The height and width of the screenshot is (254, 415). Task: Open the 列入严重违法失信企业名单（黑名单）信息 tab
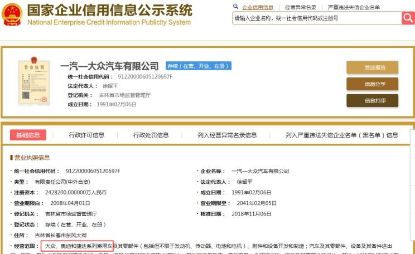click(341, 135)
